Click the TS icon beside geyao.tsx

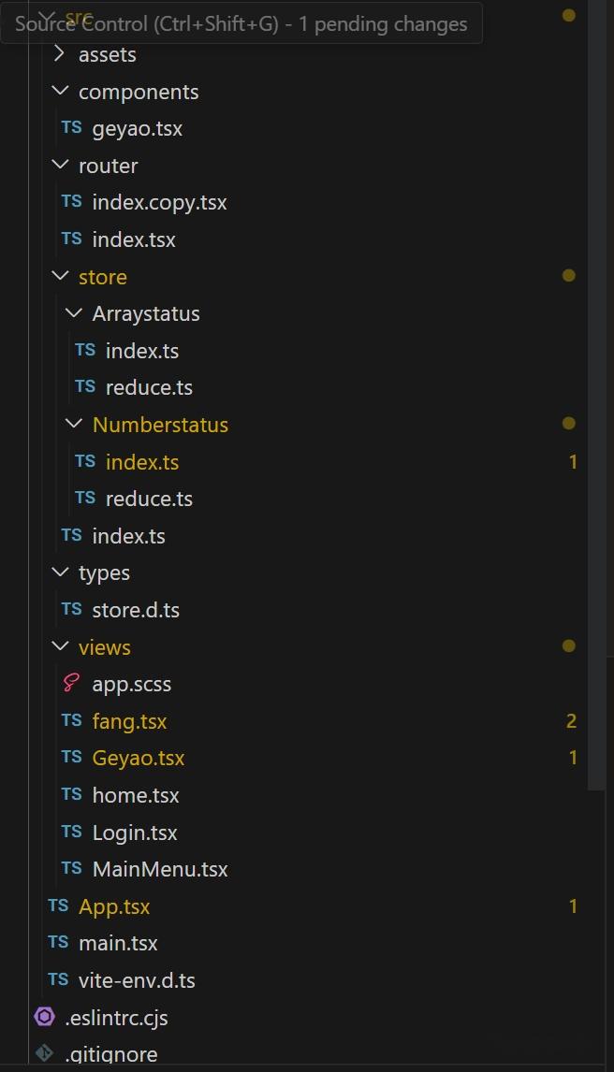click(x=71, y=127)
